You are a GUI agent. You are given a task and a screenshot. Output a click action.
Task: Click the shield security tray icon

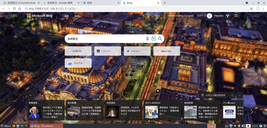click(x=231, y=126)
